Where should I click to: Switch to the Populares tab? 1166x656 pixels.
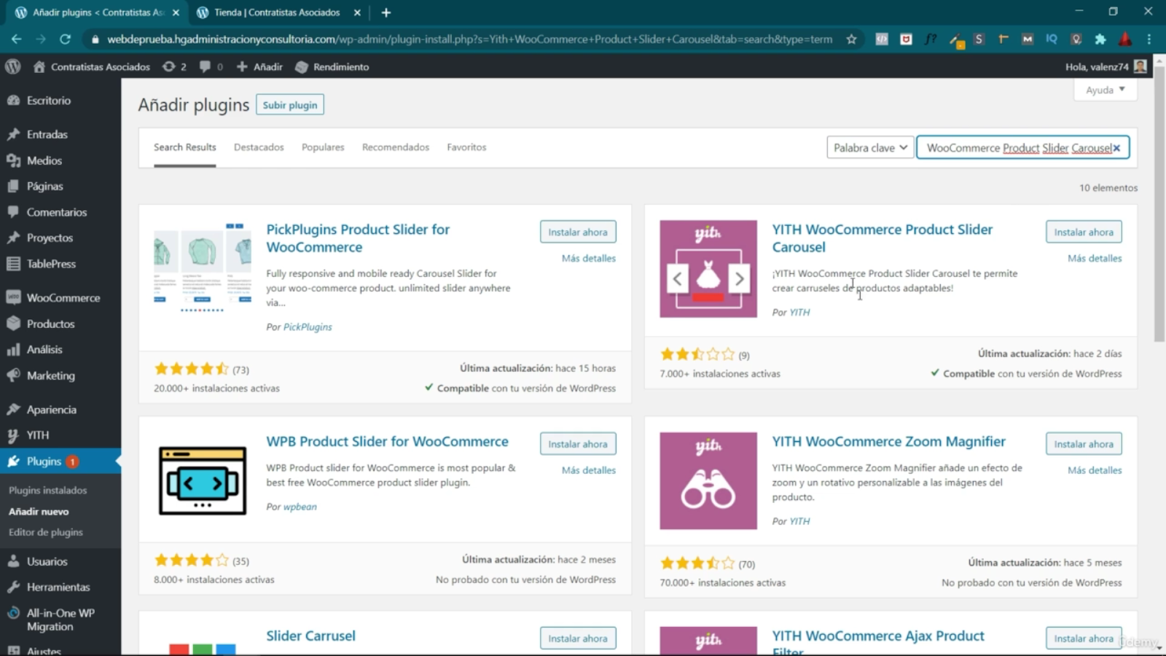click(323, 147)
